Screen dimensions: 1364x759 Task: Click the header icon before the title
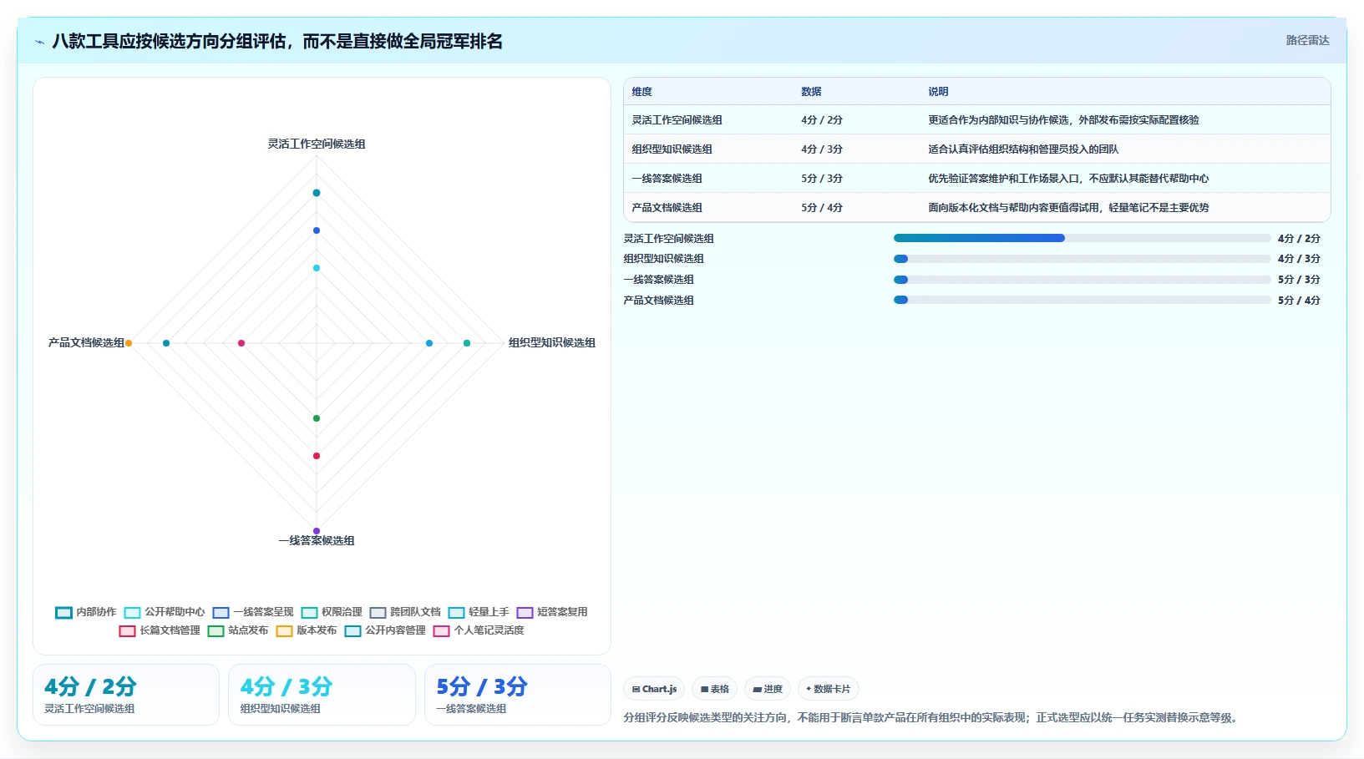[x=39, y=42]
